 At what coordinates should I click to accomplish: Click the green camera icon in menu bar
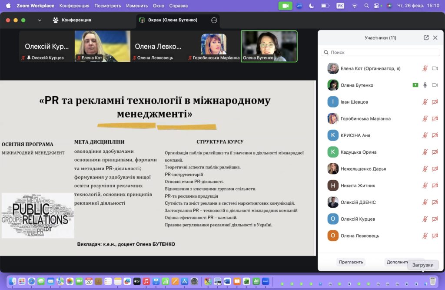click(285, 6)
